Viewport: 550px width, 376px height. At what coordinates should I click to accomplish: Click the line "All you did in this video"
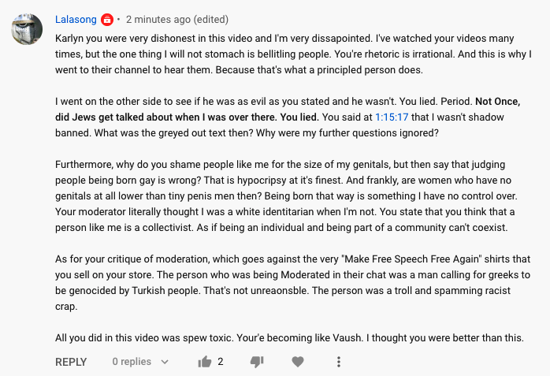point(289,337)
